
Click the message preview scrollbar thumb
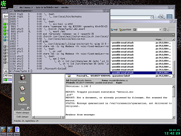[x=173, y=92]
